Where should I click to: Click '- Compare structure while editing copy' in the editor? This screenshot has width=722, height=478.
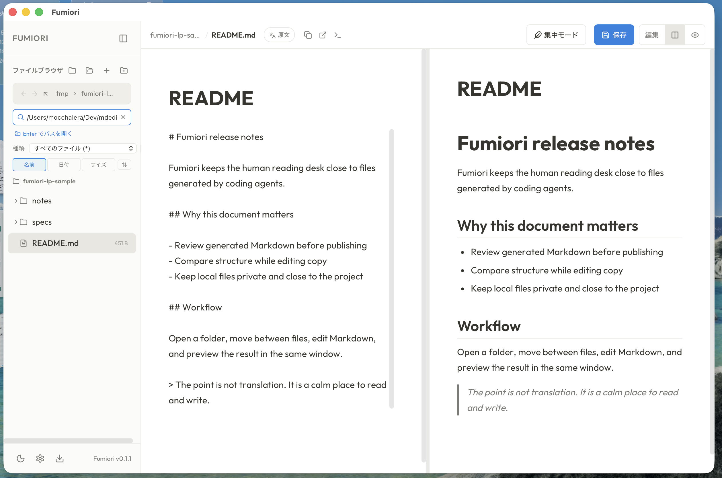point(248,261)
